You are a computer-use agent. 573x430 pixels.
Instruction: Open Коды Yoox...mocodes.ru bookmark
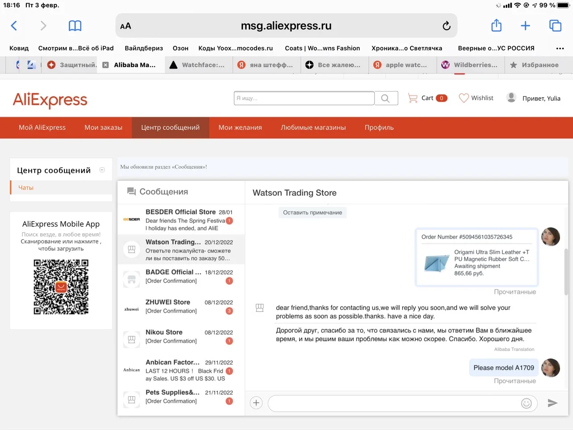point(235,48)
